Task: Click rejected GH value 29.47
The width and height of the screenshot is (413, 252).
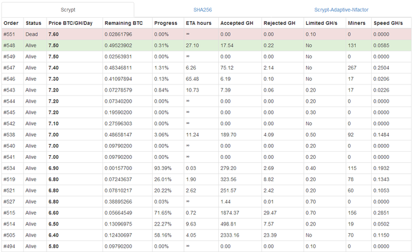Action: pos(270,212)
